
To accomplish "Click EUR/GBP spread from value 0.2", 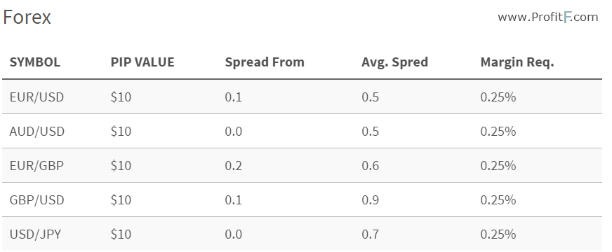I will click(x=234, y=166).
